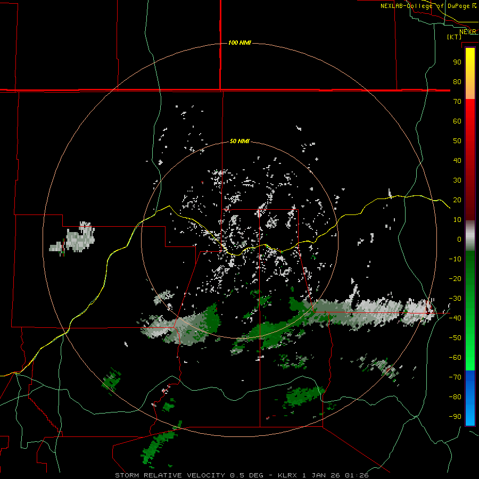The height and width of the screenshot is (479, 479).
Task: Click the 50 NMI range ring label
Action: click(240, 141)
